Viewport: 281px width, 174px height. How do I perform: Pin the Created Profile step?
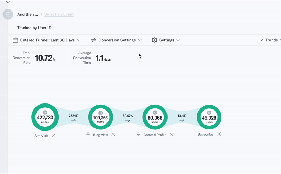[x=138, y=134]
